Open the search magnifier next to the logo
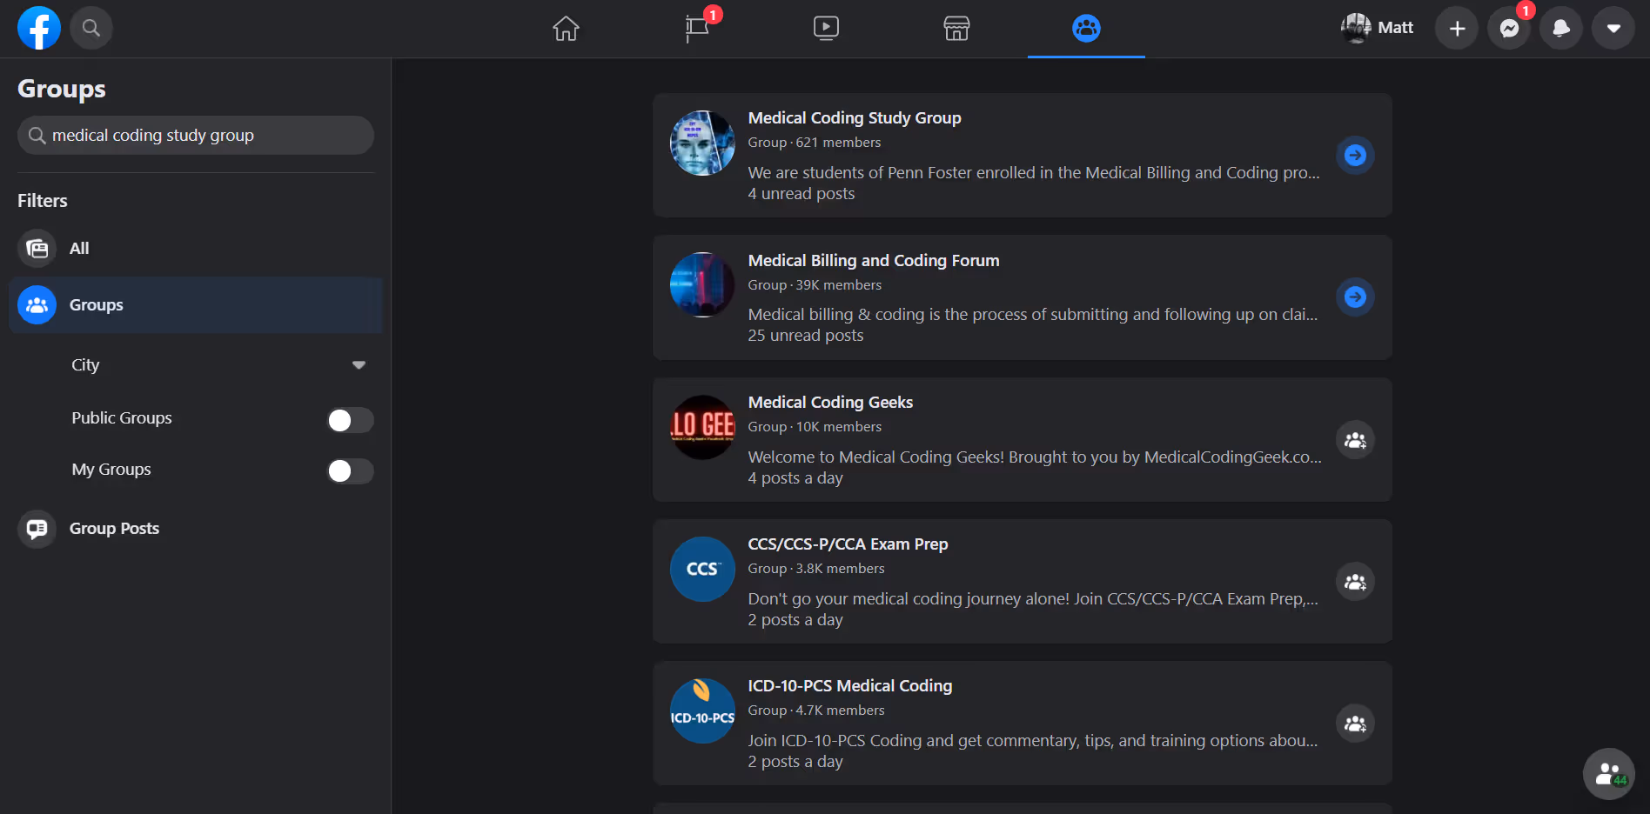Screen dimensions: 1650x814 pos(91,29)
